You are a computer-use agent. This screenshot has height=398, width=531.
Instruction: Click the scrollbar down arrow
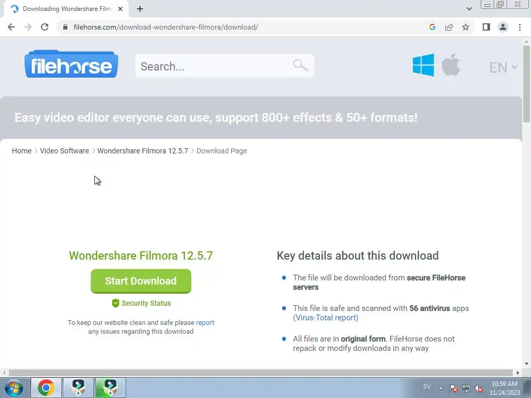click(x=526, y=364)
